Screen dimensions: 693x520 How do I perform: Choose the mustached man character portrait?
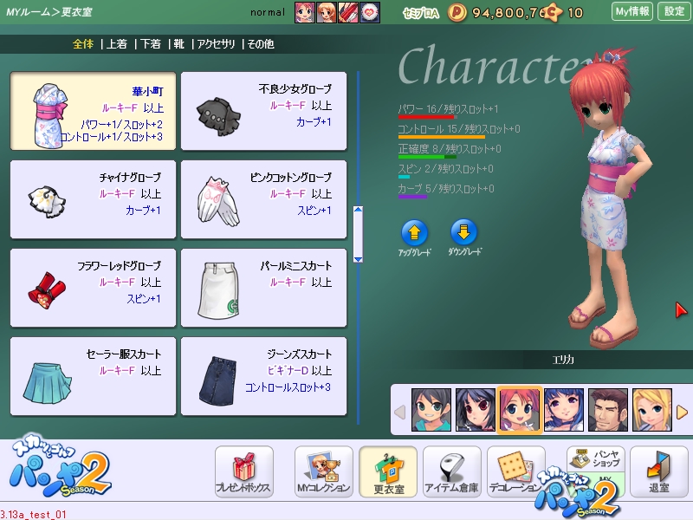tap(608, 409)
